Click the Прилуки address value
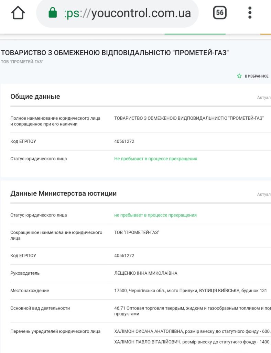 tap(190, 291)
